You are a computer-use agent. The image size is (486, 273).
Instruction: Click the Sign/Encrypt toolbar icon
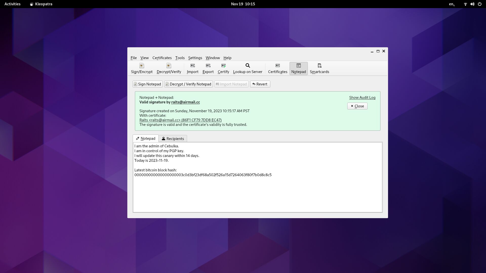[141, 68]
